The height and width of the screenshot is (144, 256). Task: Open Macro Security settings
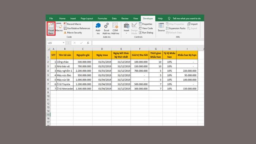tap(73, 33)
